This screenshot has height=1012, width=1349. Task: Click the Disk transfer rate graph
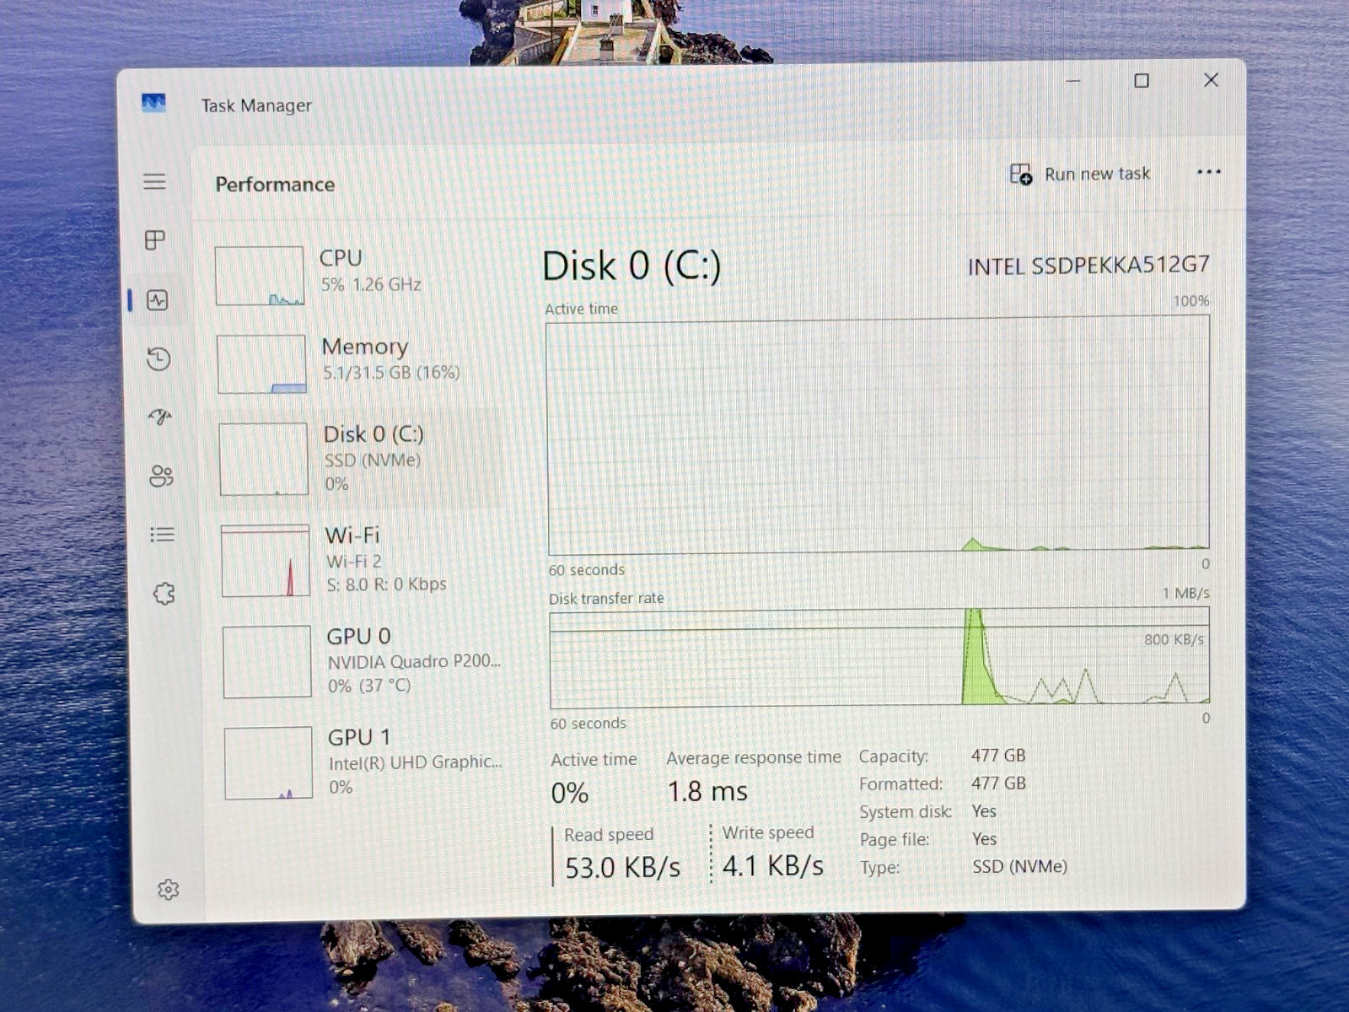tap(880, 658)
